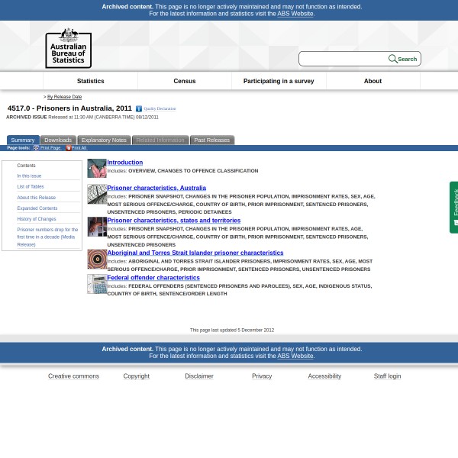Follow the By Release Date breadcrumb
Image resolution: width=458 pixels, height=458 pixels.
tap(64, 97)
